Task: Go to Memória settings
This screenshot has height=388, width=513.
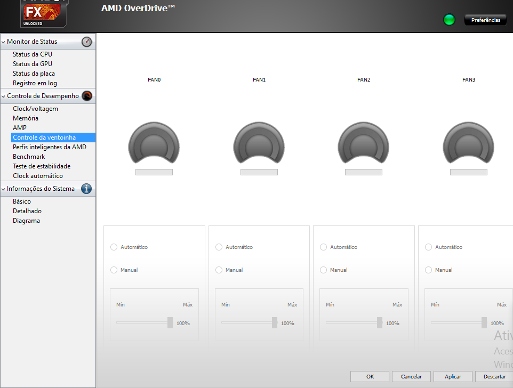Action: pyautogui.click(x=26, y=118)
